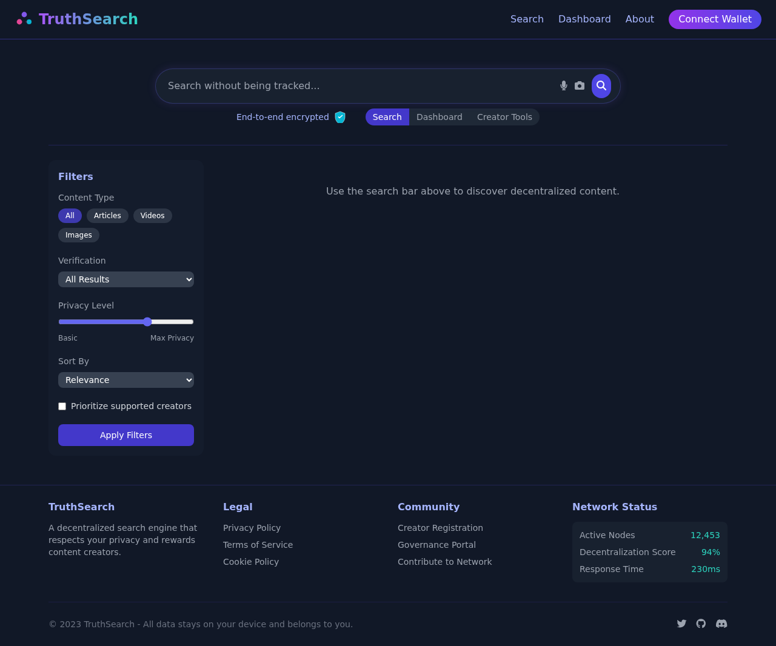Viewport: 776px width, 646px height.
Task: Click the Connect Wallet button
Action: click(715, 19)
